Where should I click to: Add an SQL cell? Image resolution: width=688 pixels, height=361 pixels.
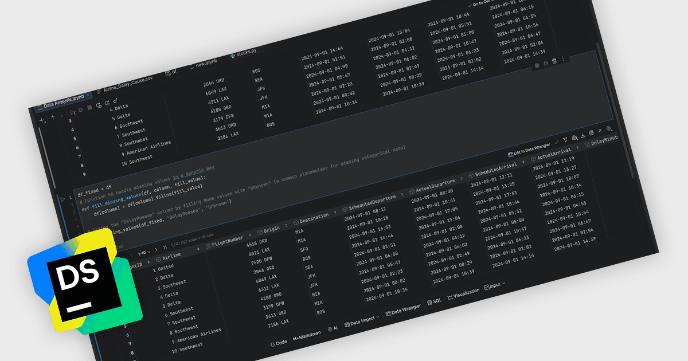click(x=435, y=301)
